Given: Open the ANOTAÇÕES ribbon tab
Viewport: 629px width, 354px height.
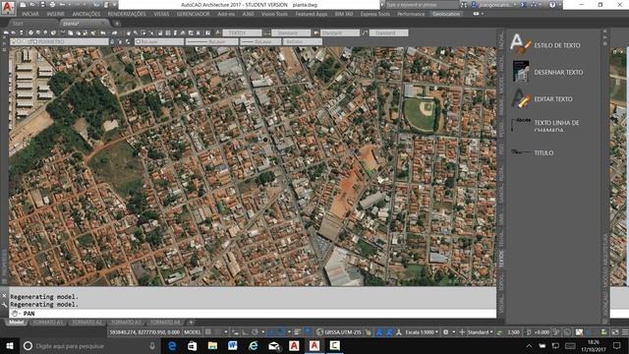Looking at the screenshot, I should point(86,14).
